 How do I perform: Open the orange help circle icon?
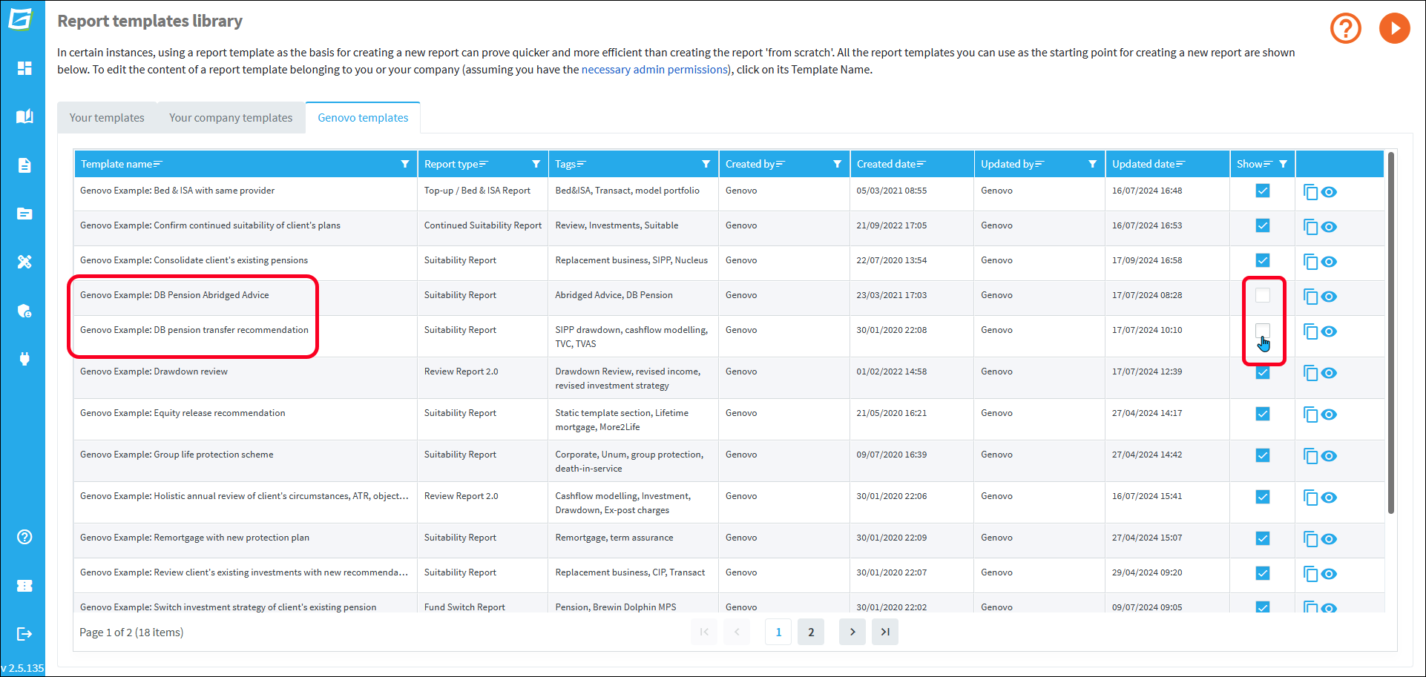[1345, 29]
